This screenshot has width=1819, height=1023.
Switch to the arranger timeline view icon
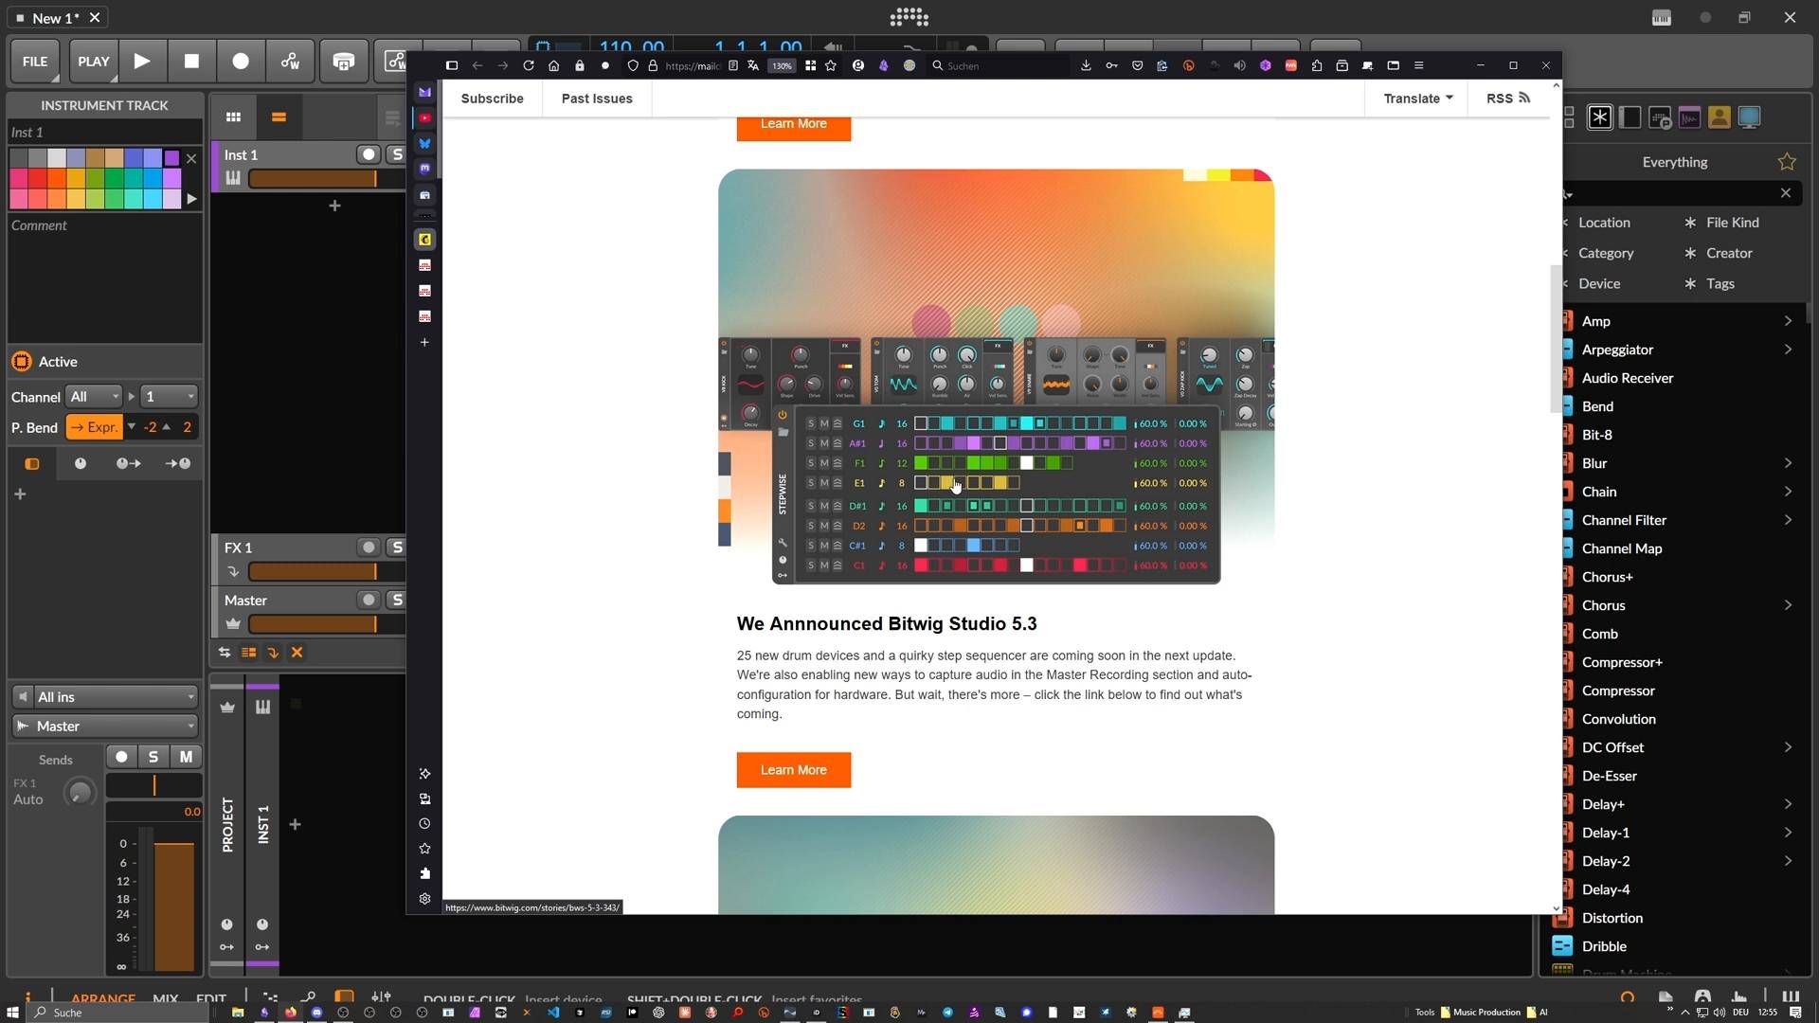279,117
